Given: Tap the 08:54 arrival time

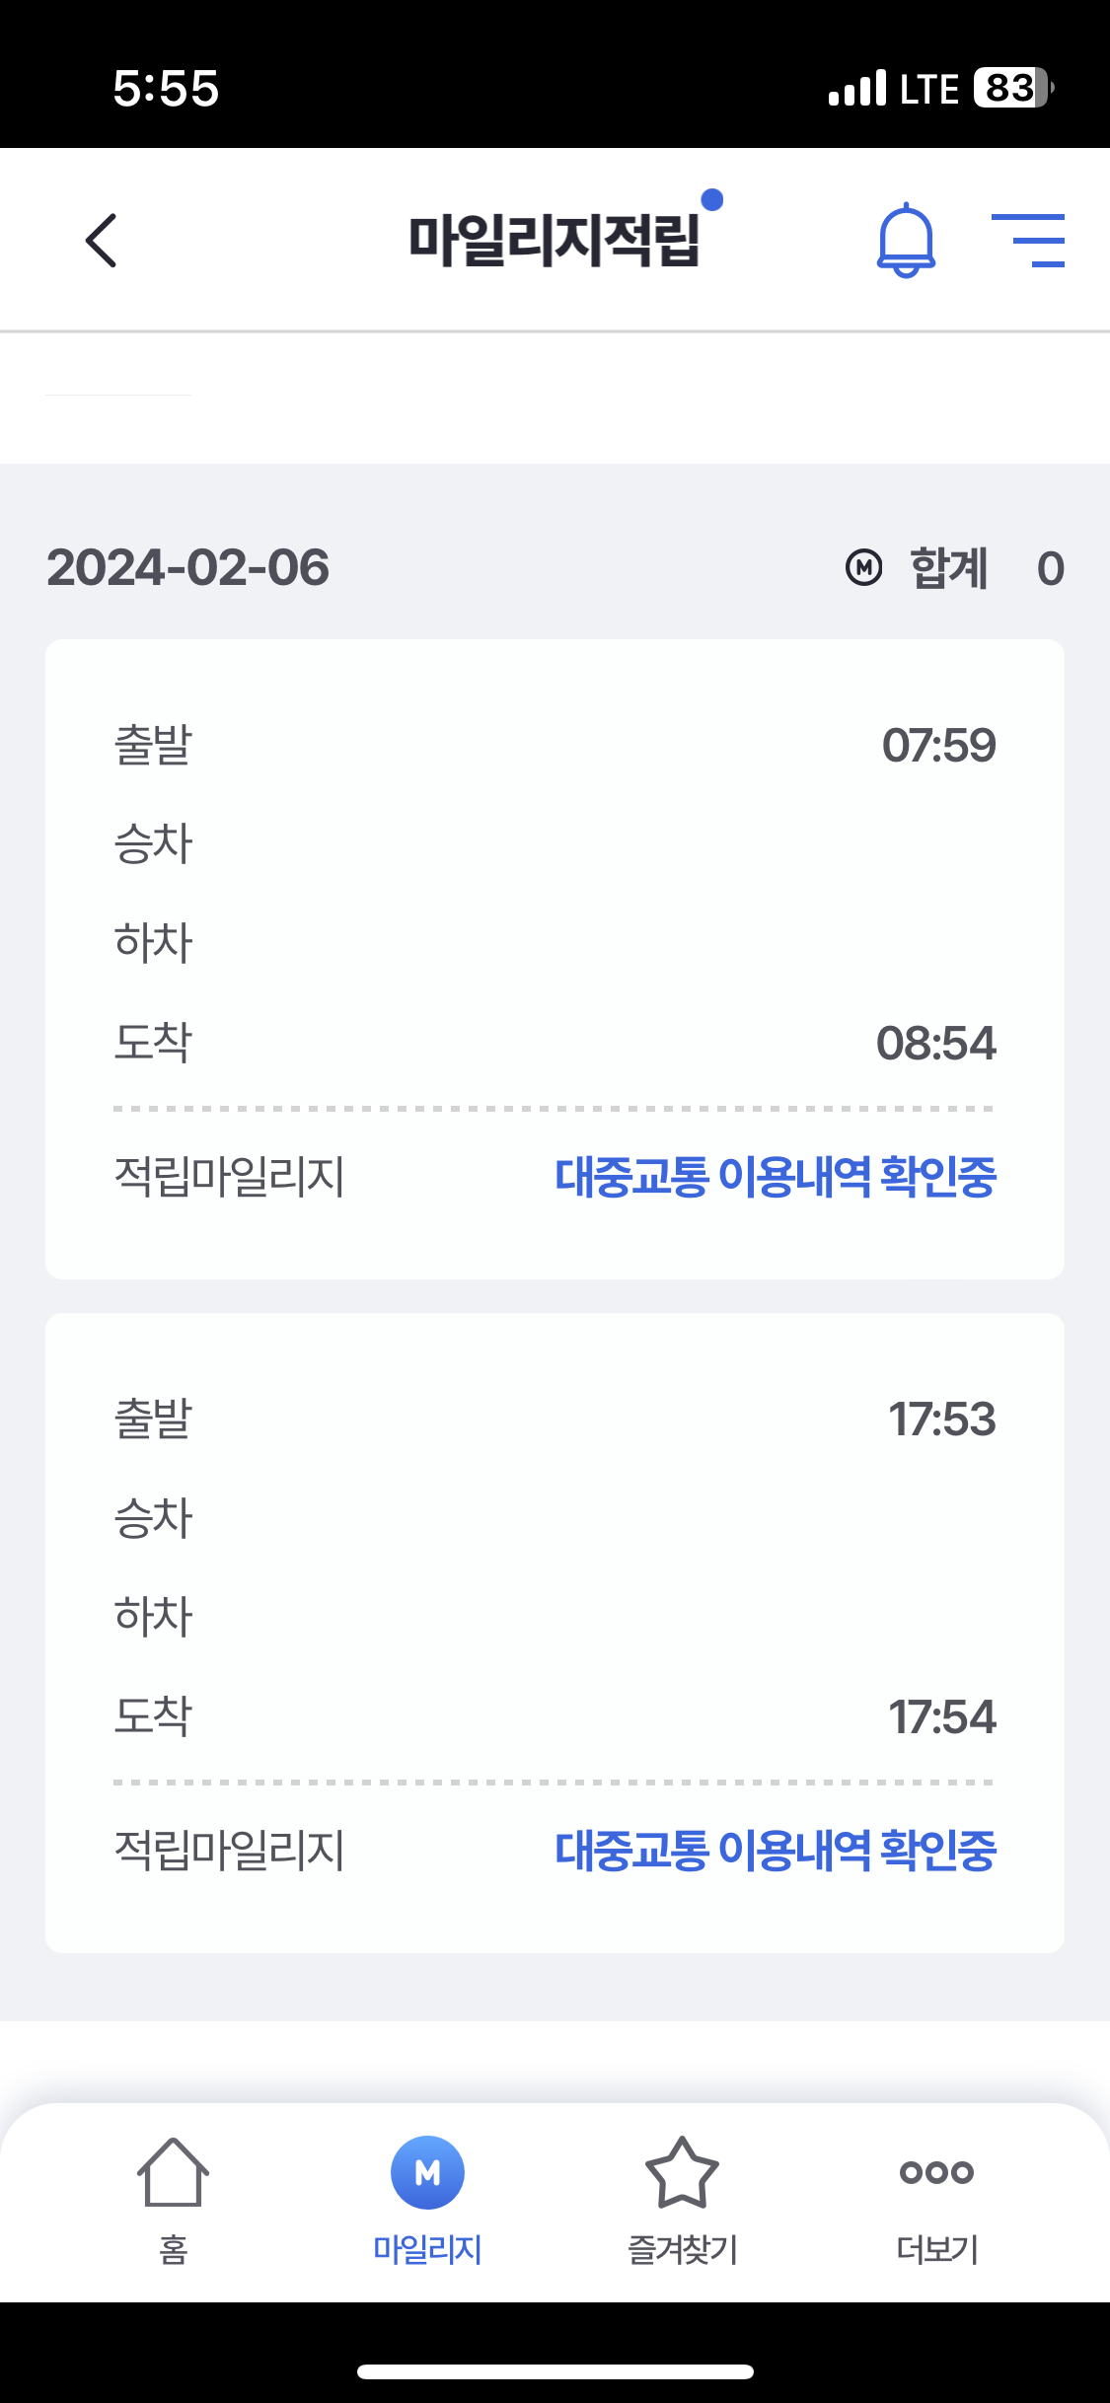Looking at the screenshot, I should coord(936,1043).
